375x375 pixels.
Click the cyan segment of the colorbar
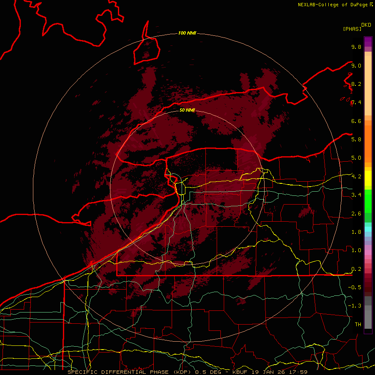tap(368, 229)
